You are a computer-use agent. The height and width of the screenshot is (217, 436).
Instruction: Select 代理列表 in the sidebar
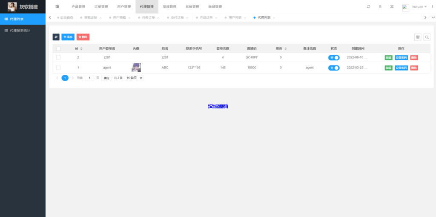23,19
